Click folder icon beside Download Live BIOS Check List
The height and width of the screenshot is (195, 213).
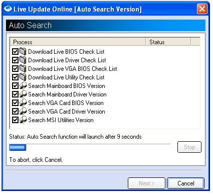point(23,51)
